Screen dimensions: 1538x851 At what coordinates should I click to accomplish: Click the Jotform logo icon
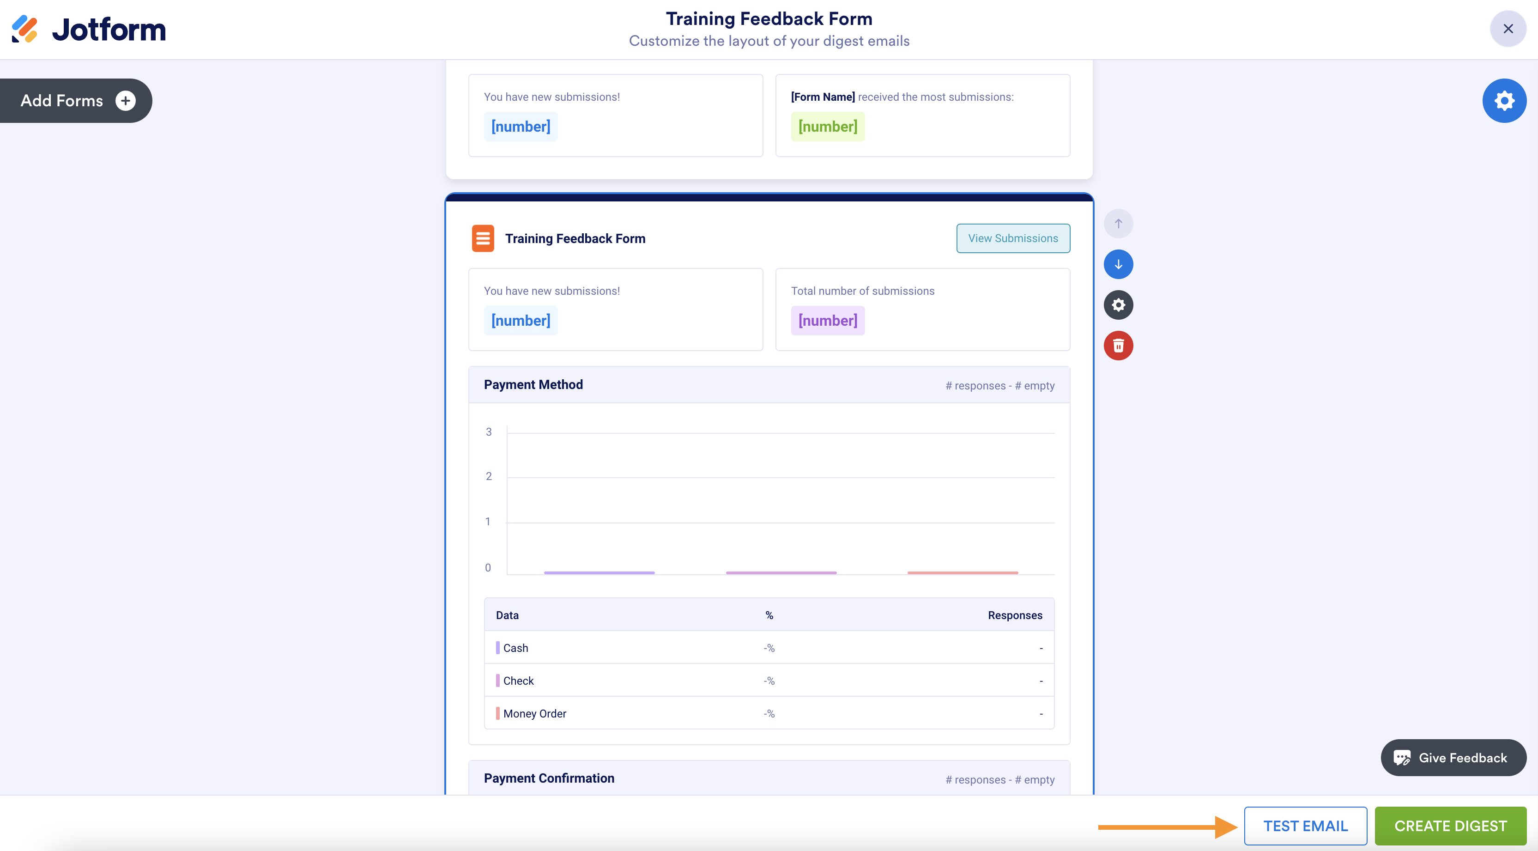coord(25,29)
